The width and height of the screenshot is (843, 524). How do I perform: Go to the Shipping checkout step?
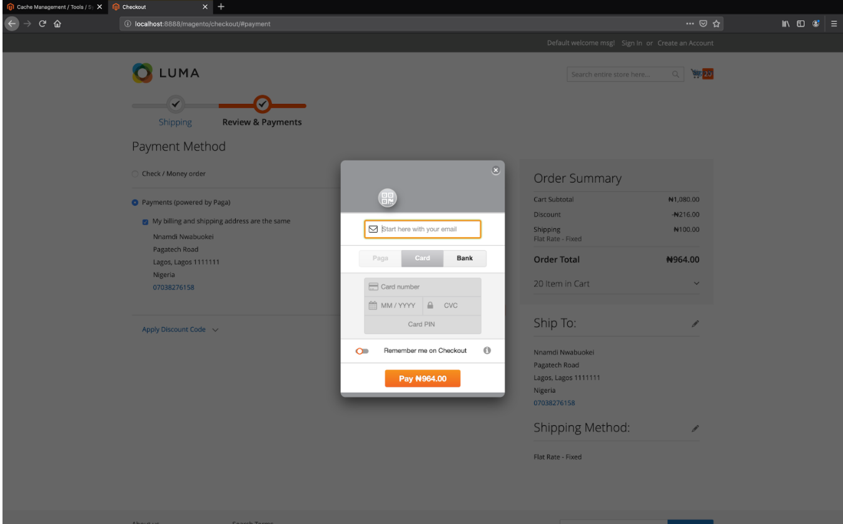pyautogui.click(x=175, y=122)
